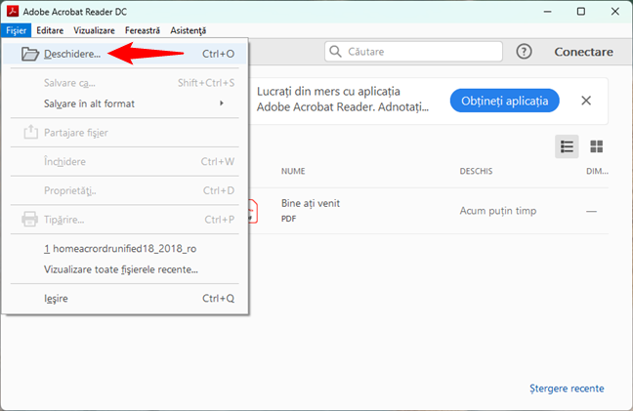
Task: Sort by the NUME column header
Action: click(x=293, y=171)
